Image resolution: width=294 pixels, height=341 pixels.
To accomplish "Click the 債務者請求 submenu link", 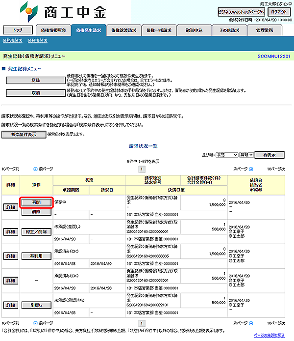I will tap(13, 40).
